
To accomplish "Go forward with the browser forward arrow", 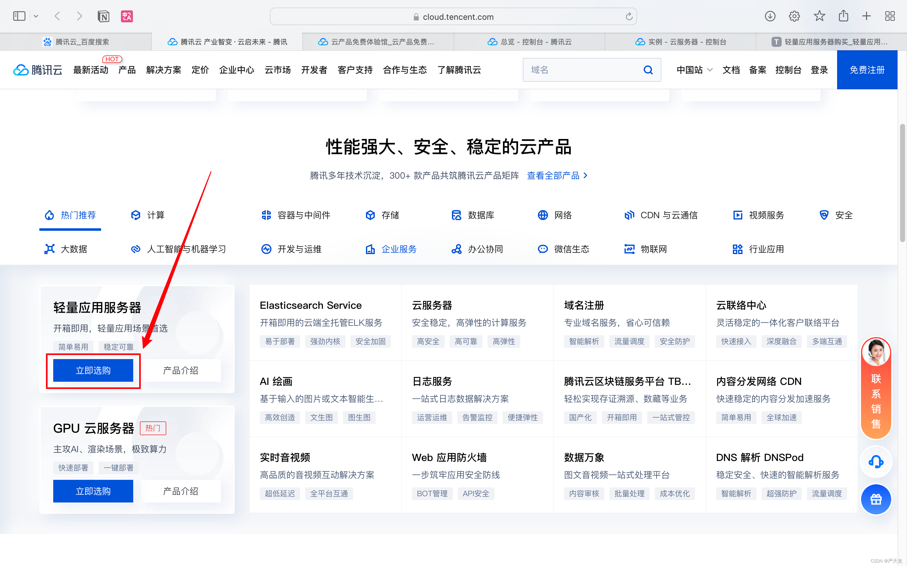I will (x=79, y=16).
